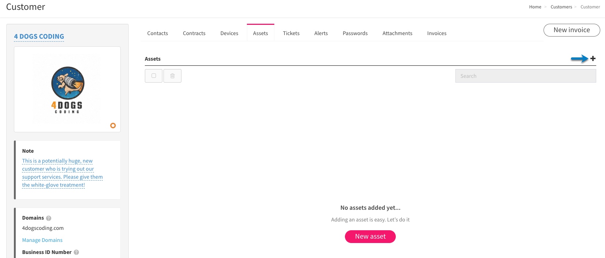This screenshot has width=605, height=258.
Task: Click the Note heading
Action: [x=28, y=151]
